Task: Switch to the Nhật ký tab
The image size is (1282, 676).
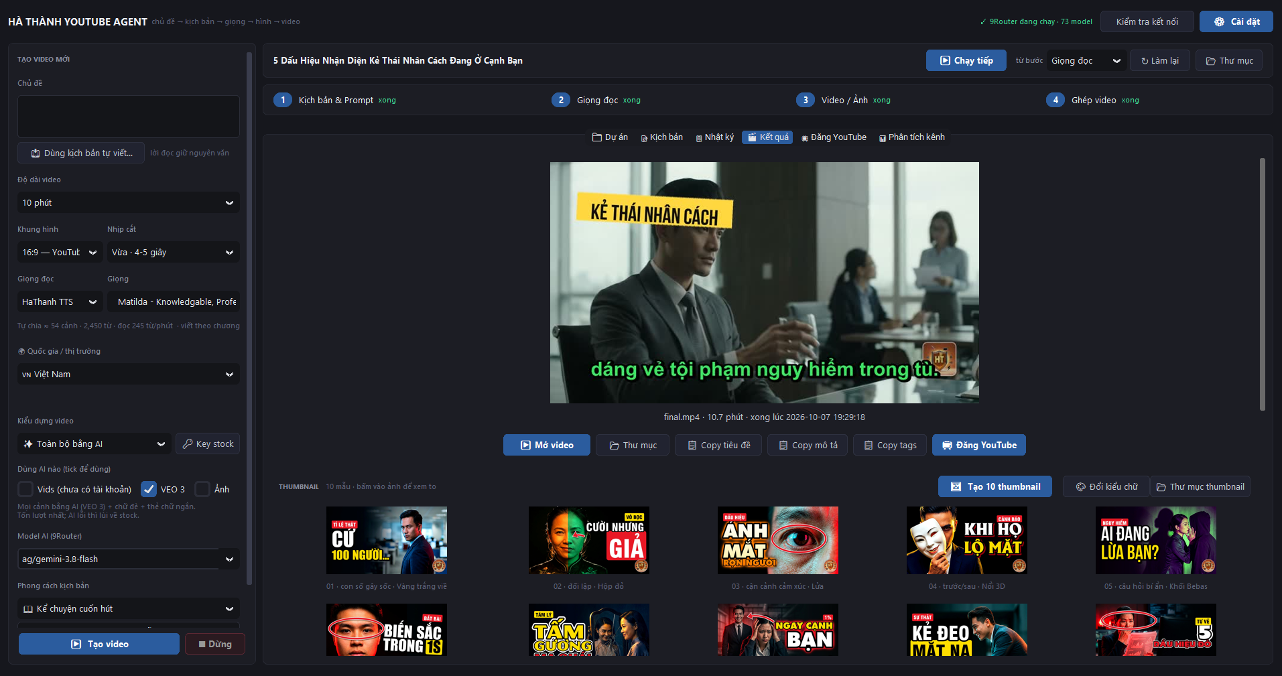Action: pos(714,137)
